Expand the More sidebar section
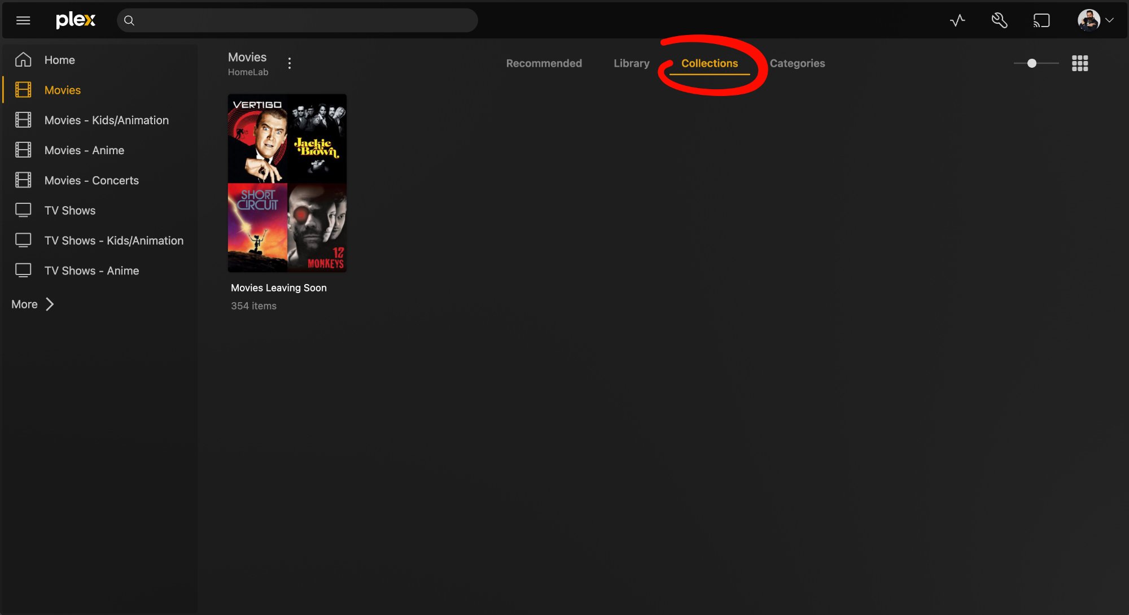The image size is (1129, 615). pos(31,304)
